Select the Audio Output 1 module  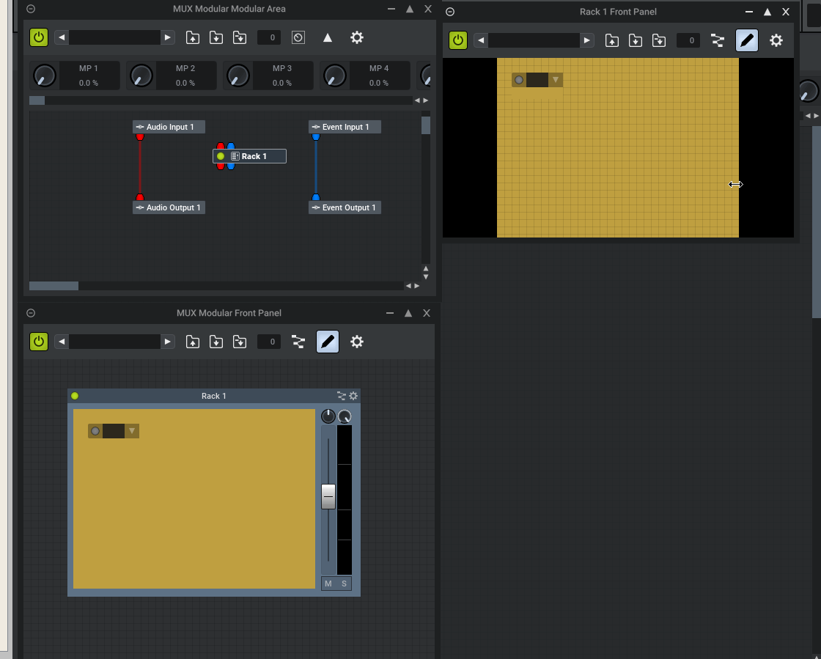pos(169,207)
